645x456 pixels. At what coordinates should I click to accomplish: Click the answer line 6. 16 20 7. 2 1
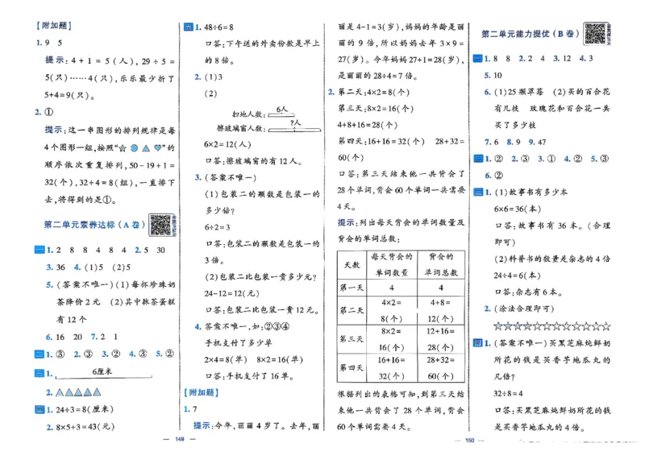click(82, 337)
